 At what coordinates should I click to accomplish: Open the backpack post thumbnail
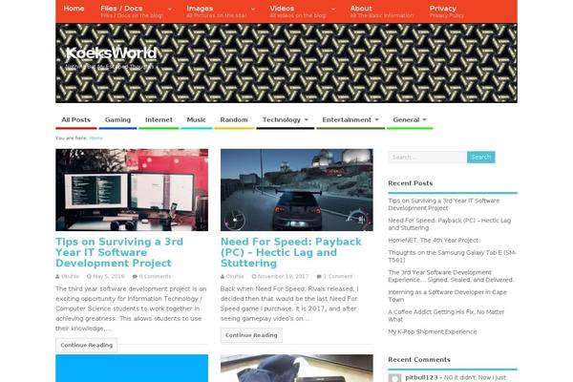pyautogui.click(x=297, y=368)
